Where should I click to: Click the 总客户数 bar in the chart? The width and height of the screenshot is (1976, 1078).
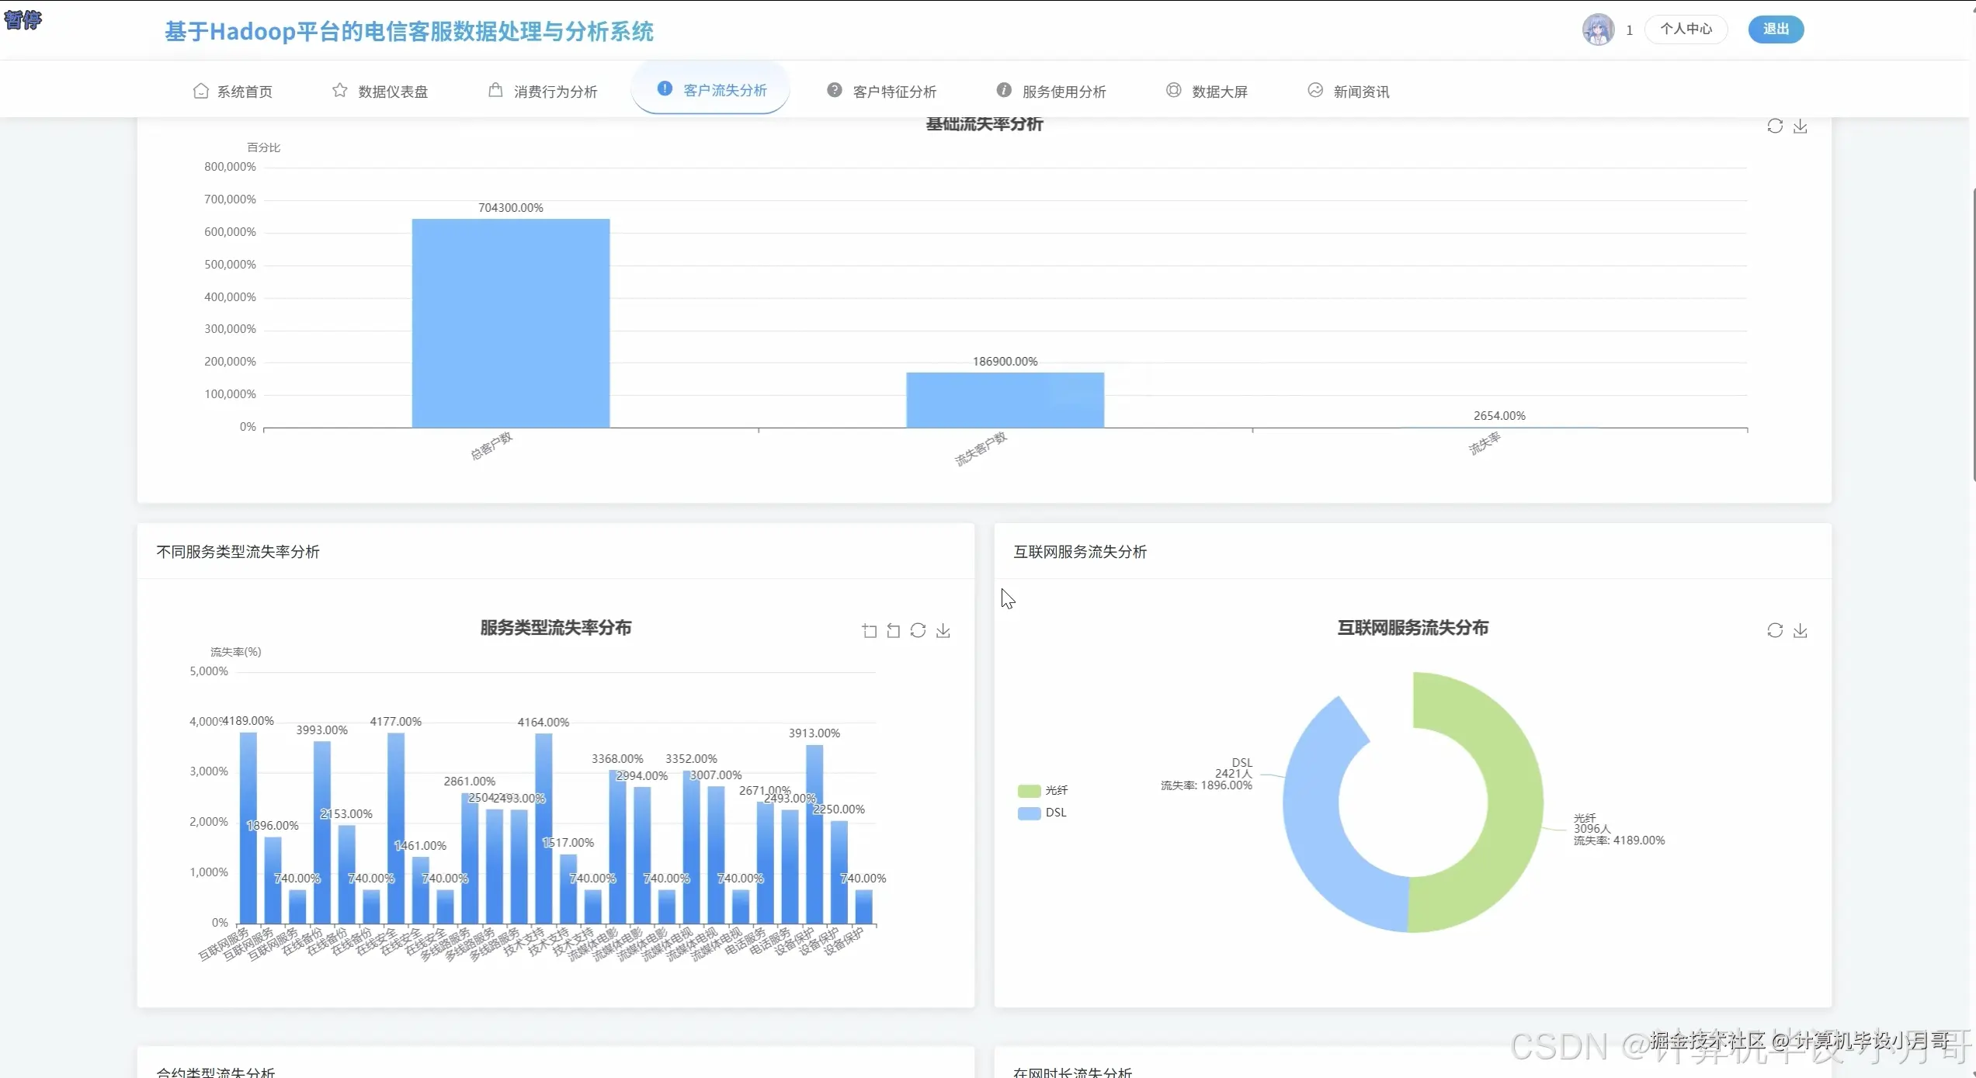click(x=511, y=323)
